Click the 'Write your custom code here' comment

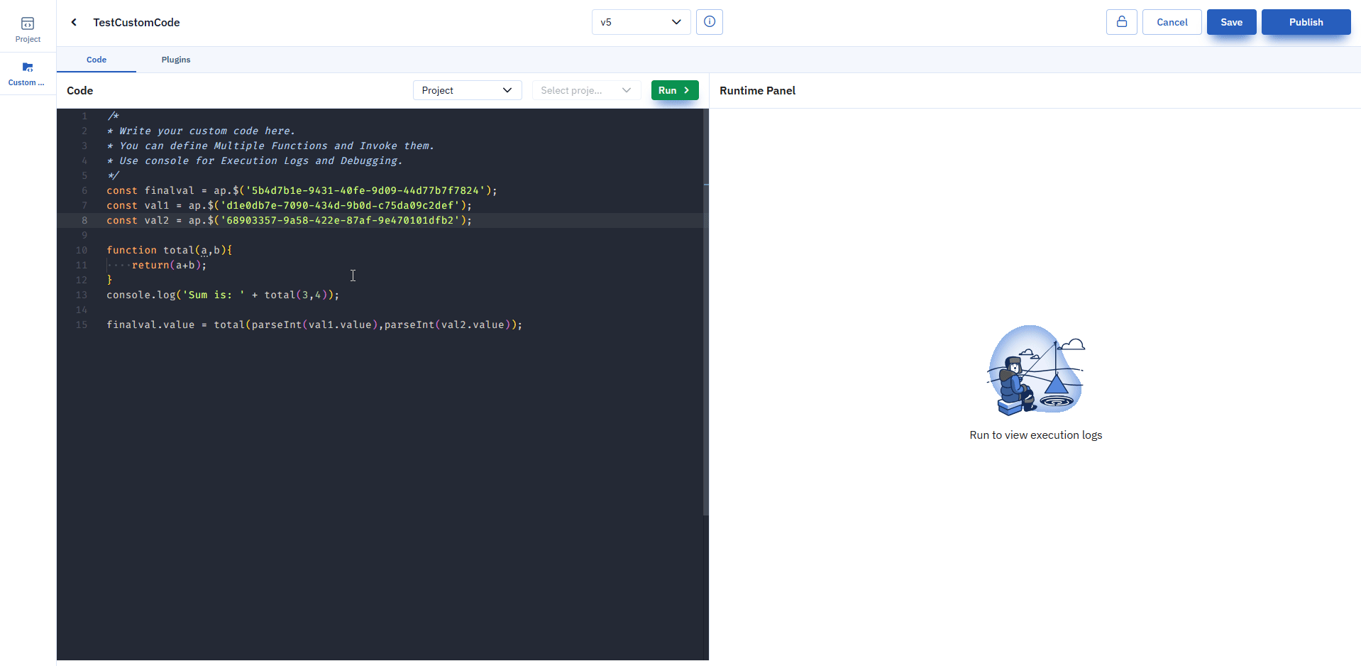[201, 131]
